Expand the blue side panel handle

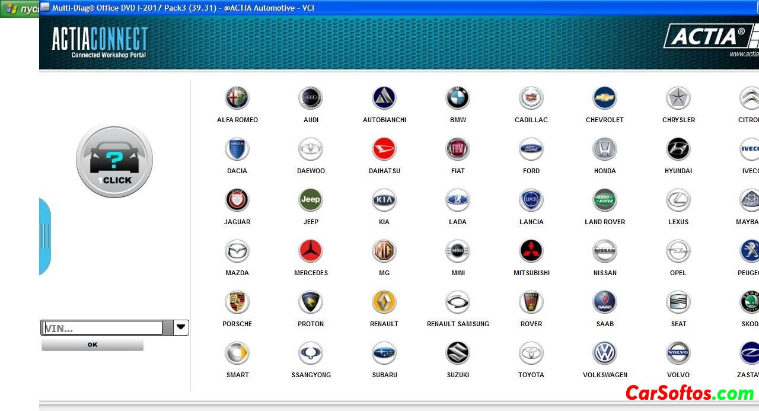44,236
